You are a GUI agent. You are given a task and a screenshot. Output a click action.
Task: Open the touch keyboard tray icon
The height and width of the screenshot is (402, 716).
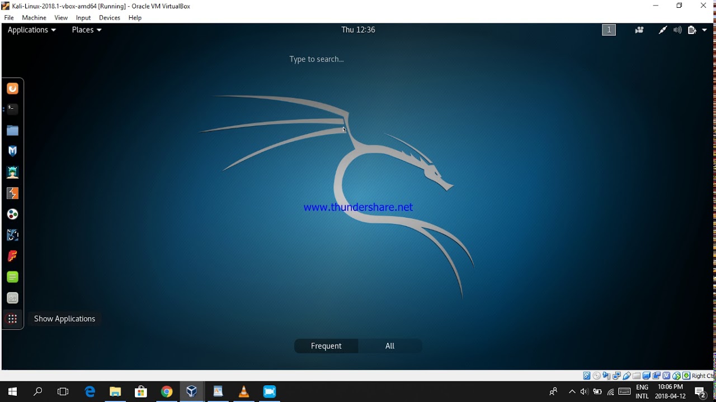point(624,392)
